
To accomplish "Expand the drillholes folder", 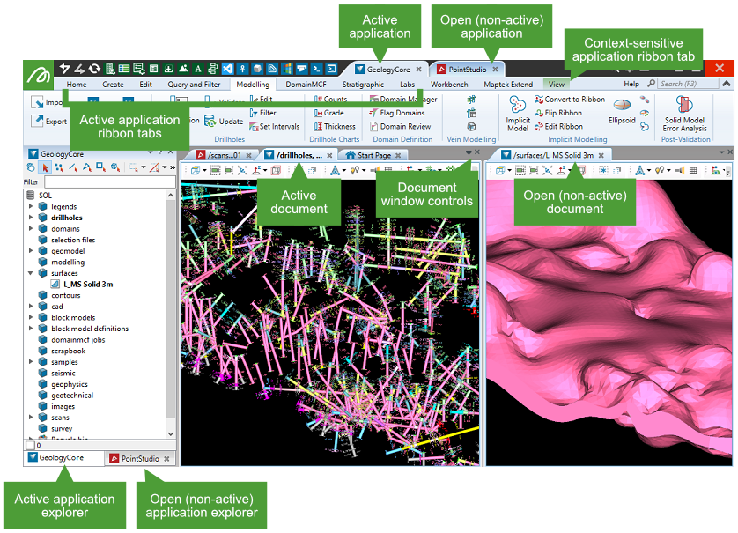I will 32,218.
